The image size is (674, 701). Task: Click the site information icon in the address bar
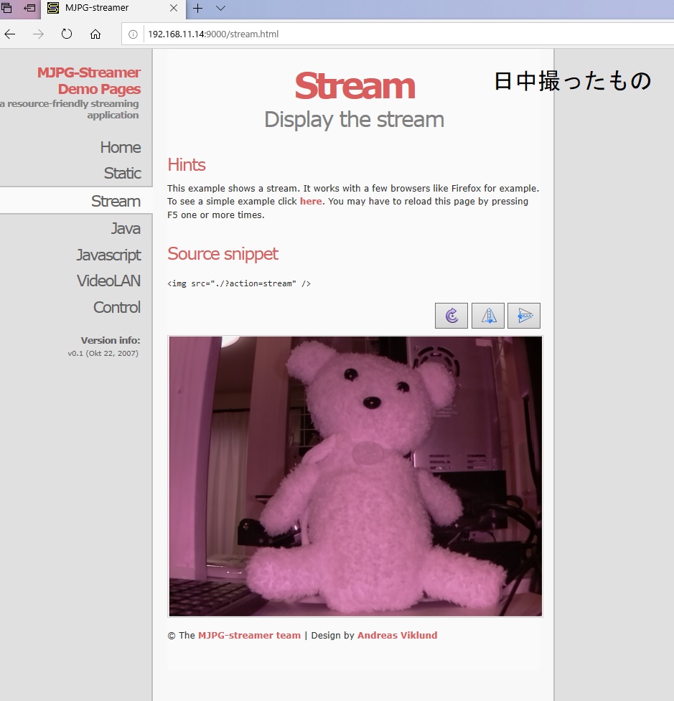point(133,34)
